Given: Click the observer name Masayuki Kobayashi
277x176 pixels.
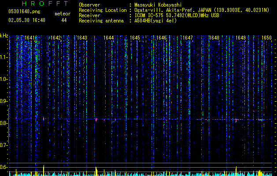Looking at the screenshot, I should pos(158,5).
